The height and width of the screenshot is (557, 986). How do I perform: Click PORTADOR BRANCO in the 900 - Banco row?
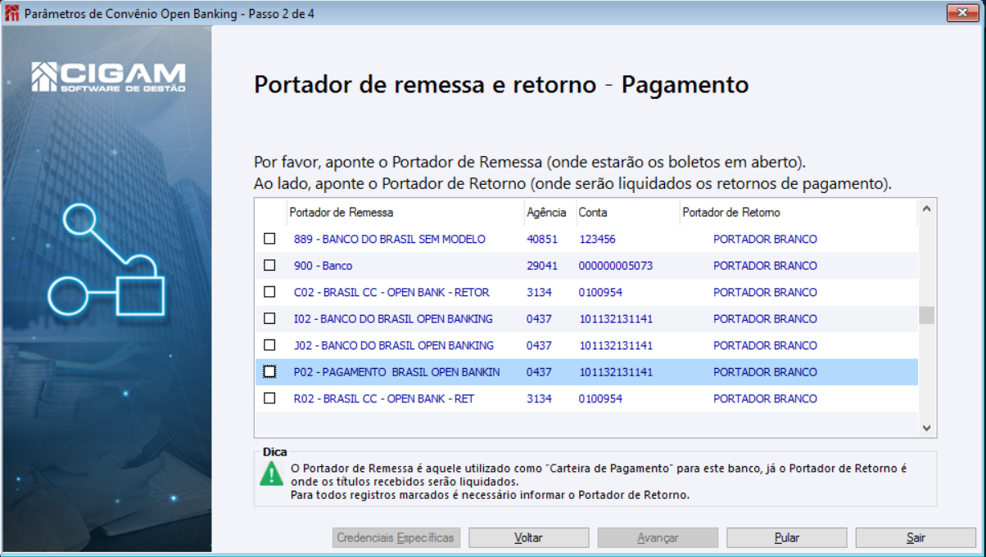tap(765, 266)
